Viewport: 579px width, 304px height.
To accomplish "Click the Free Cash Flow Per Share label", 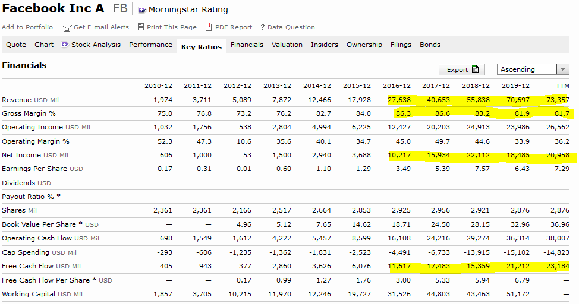I will (57, 280).
